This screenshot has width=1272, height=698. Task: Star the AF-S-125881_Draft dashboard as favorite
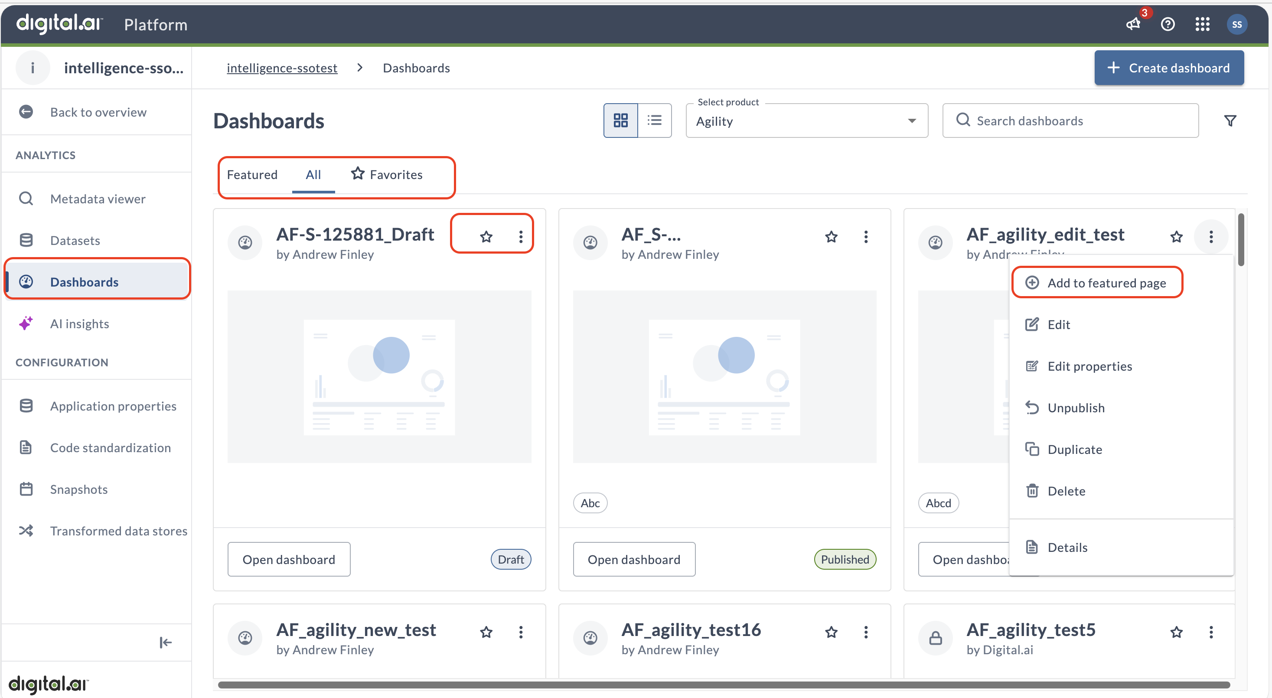point(486,236)
